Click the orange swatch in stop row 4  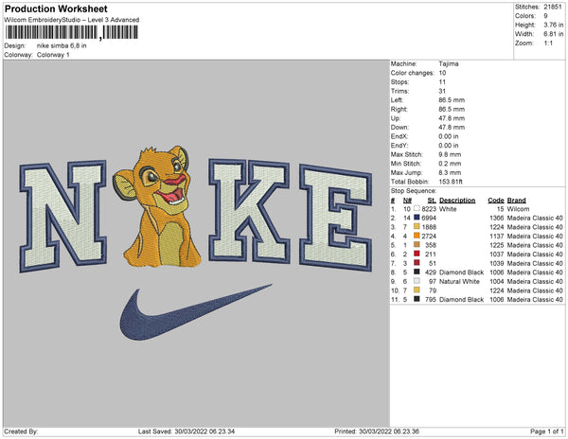pos(417,236)
